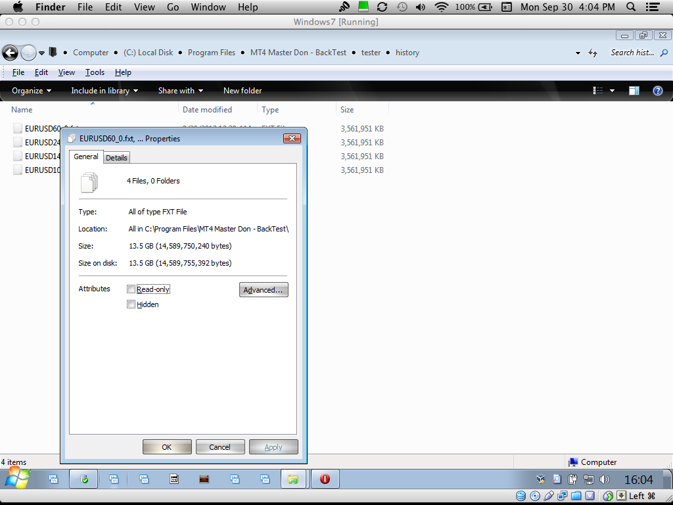
Task: Open the address bar previous locations dropdown
Action: (578, 53)
